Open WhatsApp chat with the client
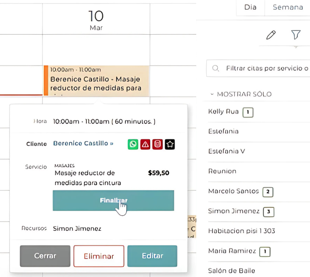Image resolution: width=310 pixels, height=277 pixels. pyautogui.click(x=133, y=144)
